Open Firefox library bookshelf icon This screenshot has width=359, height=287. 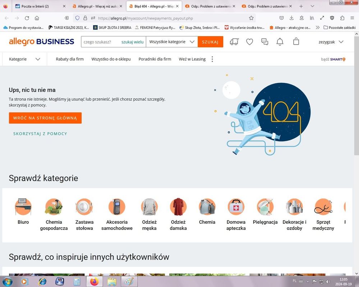(x=312, y=18)
